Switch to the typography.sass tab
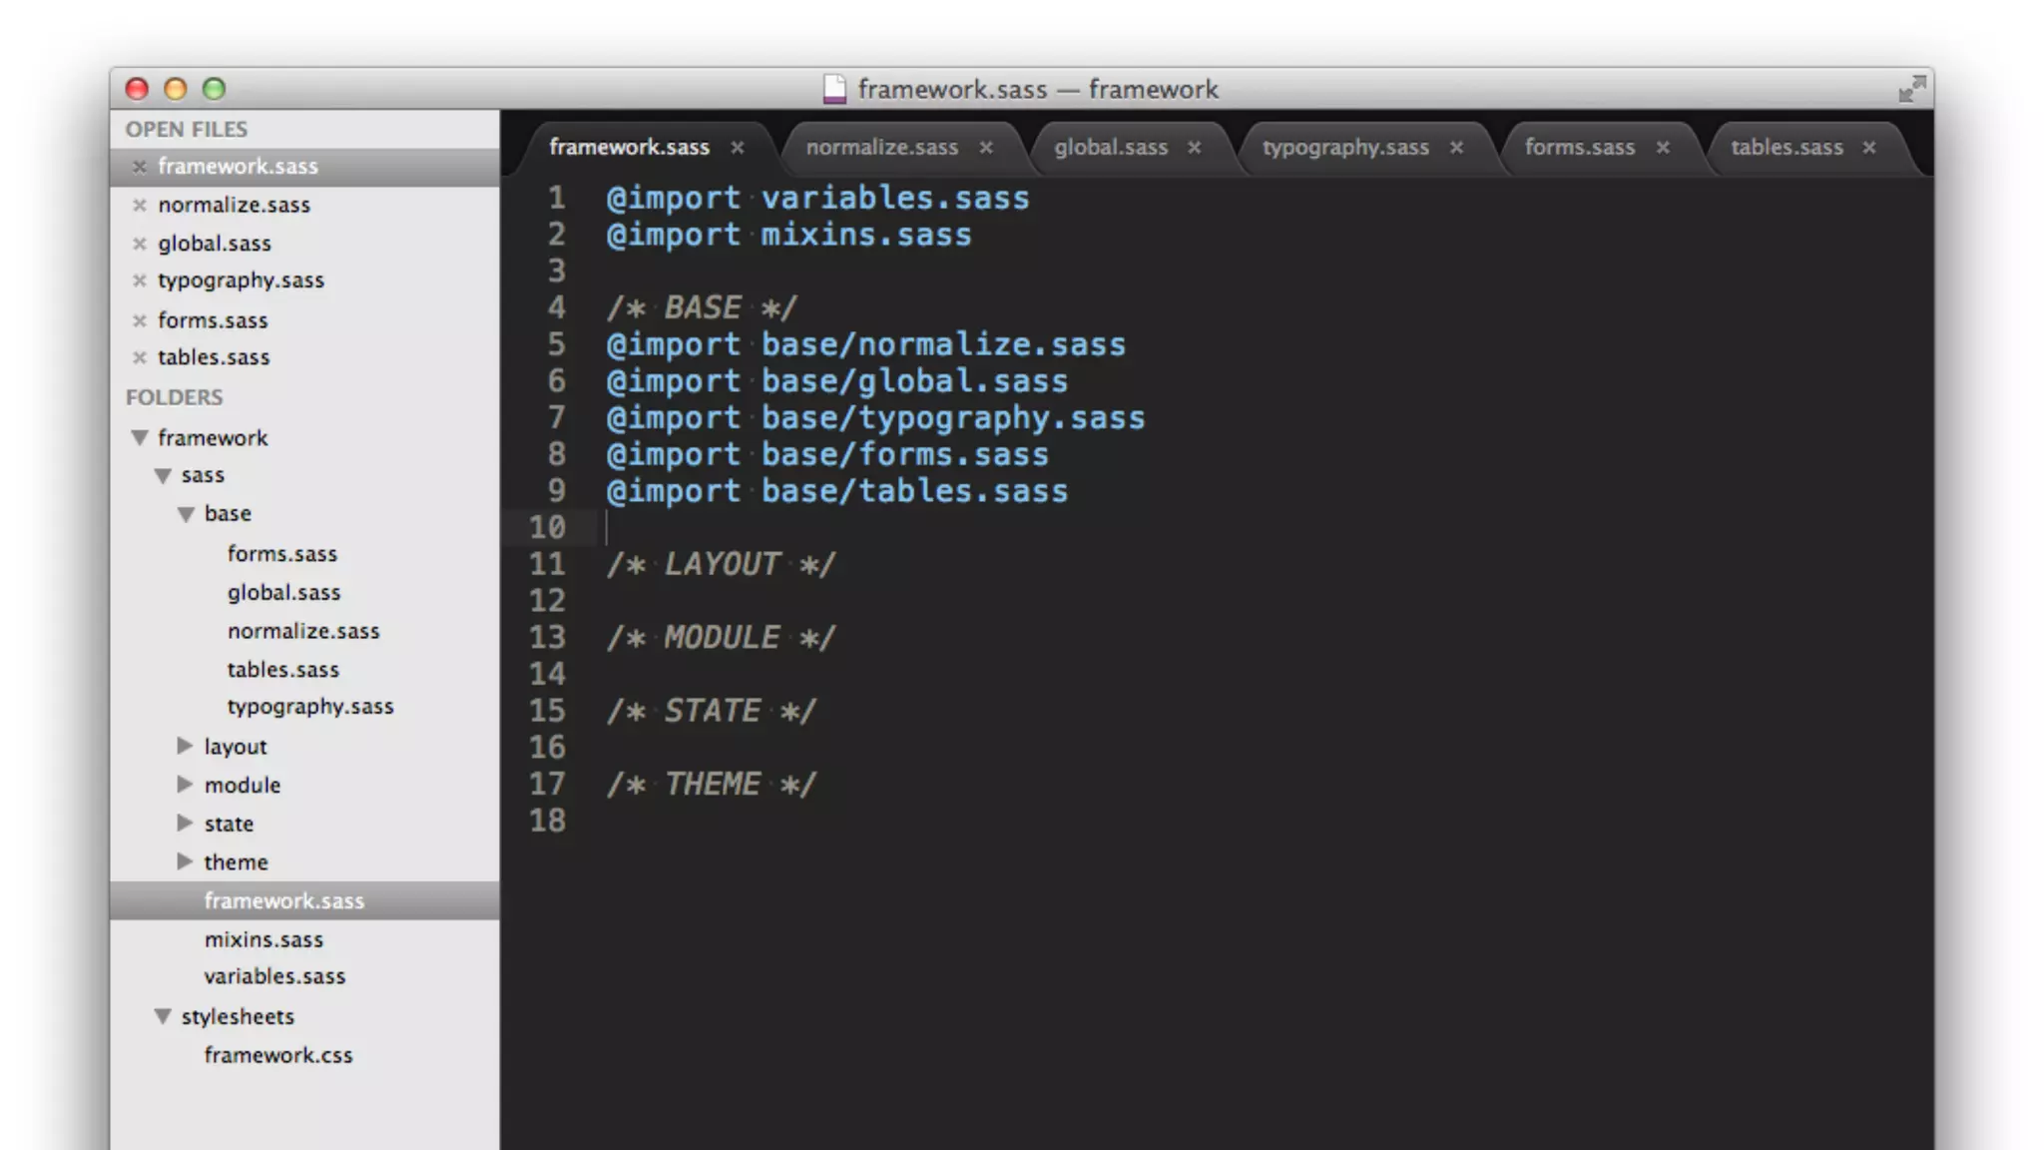This screenshot has width=2044, height=1150. pos(1344,148)
